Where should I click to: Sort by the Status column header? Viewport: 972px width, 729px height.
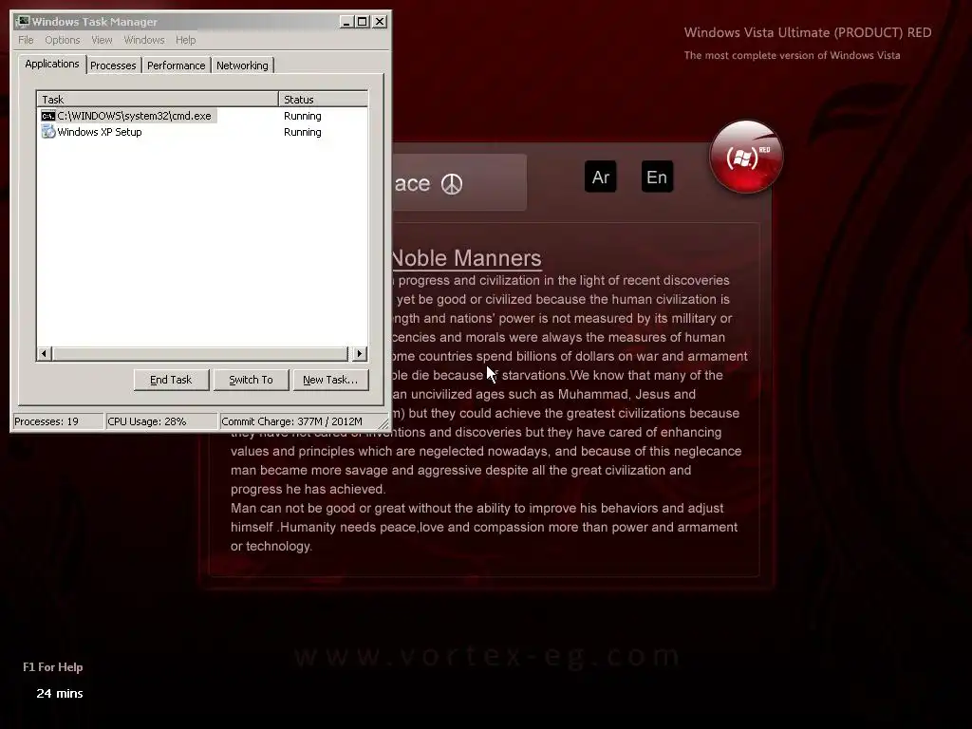tap(323, 99)
